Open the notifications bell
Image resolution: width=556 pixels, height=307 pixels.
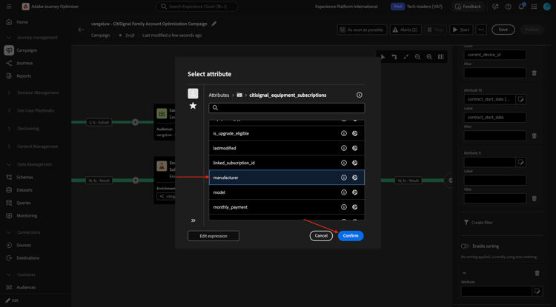pos(522,7)
